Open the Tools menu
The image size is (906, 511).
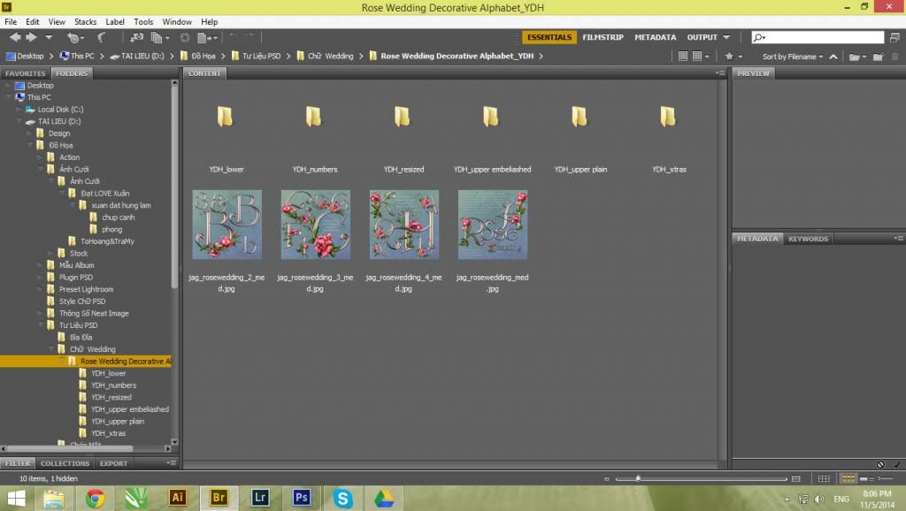(x=143, y=22)
